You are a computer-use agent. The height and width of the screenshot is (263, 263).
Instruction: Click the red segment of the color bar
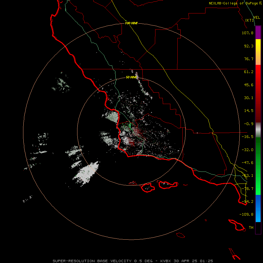258,94
